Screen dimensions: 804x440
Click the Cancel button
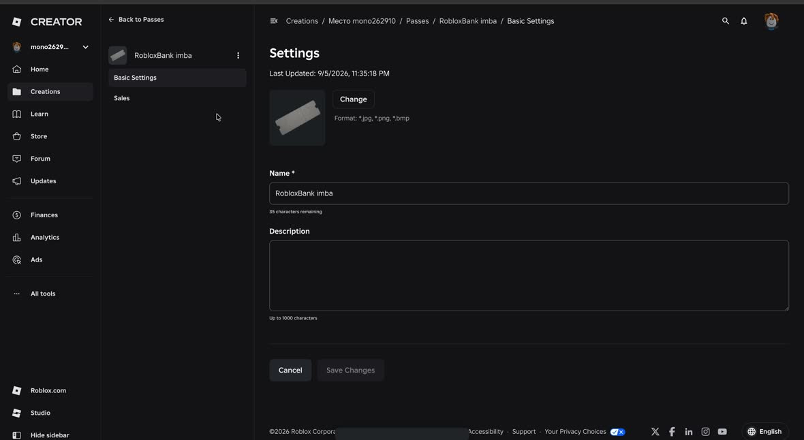click(290, 371)
